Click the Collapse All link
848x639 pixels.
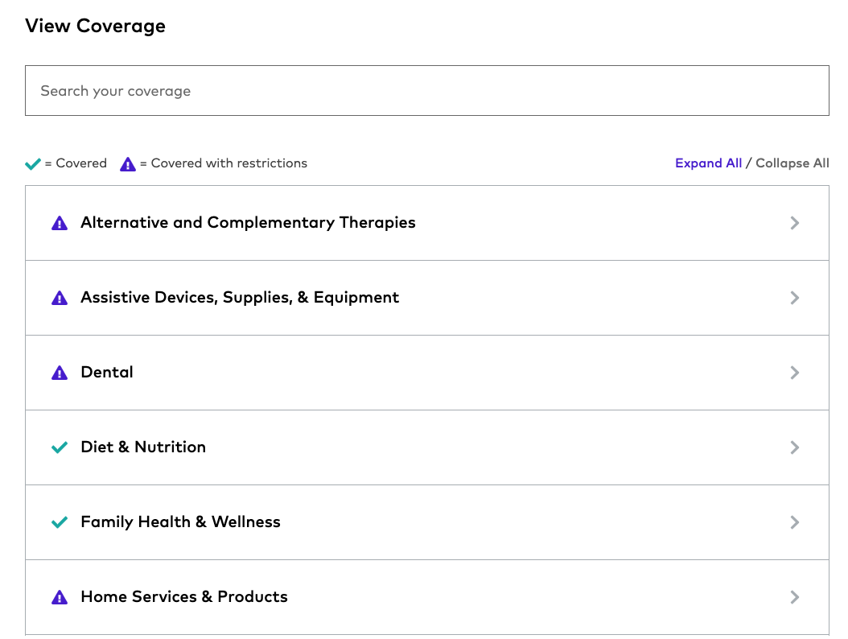(792, 163)
